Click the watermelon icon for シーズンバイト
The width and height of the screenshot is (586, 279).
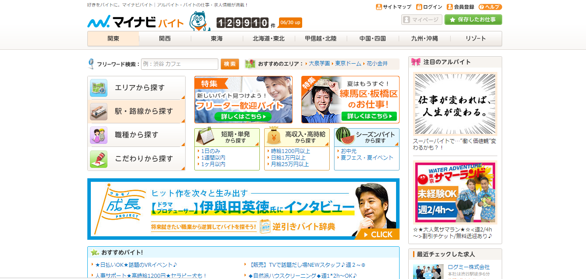(345, 136)
